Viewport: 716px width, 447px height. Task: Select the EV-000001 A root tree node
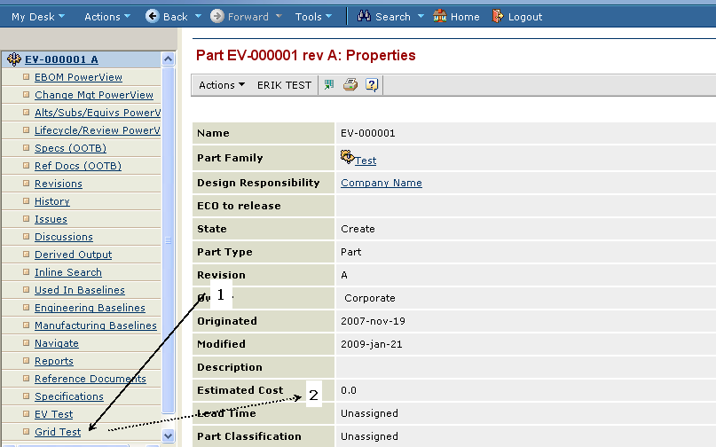point(61,59)
